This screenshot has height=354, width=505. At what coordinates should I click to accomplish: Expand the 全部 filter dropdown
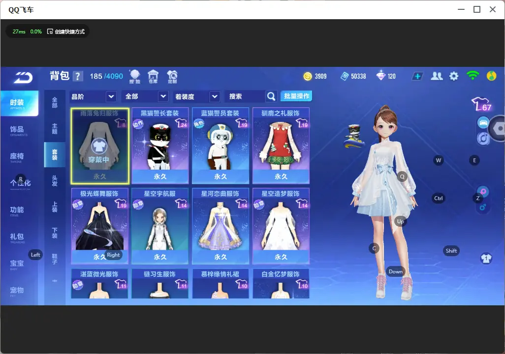pos(146,96)
